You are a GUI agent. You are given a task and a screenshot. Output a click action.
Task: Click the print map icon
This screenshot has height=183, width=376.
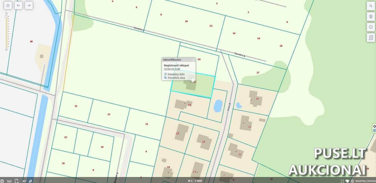pyautogui.click(x=2, y=181)
